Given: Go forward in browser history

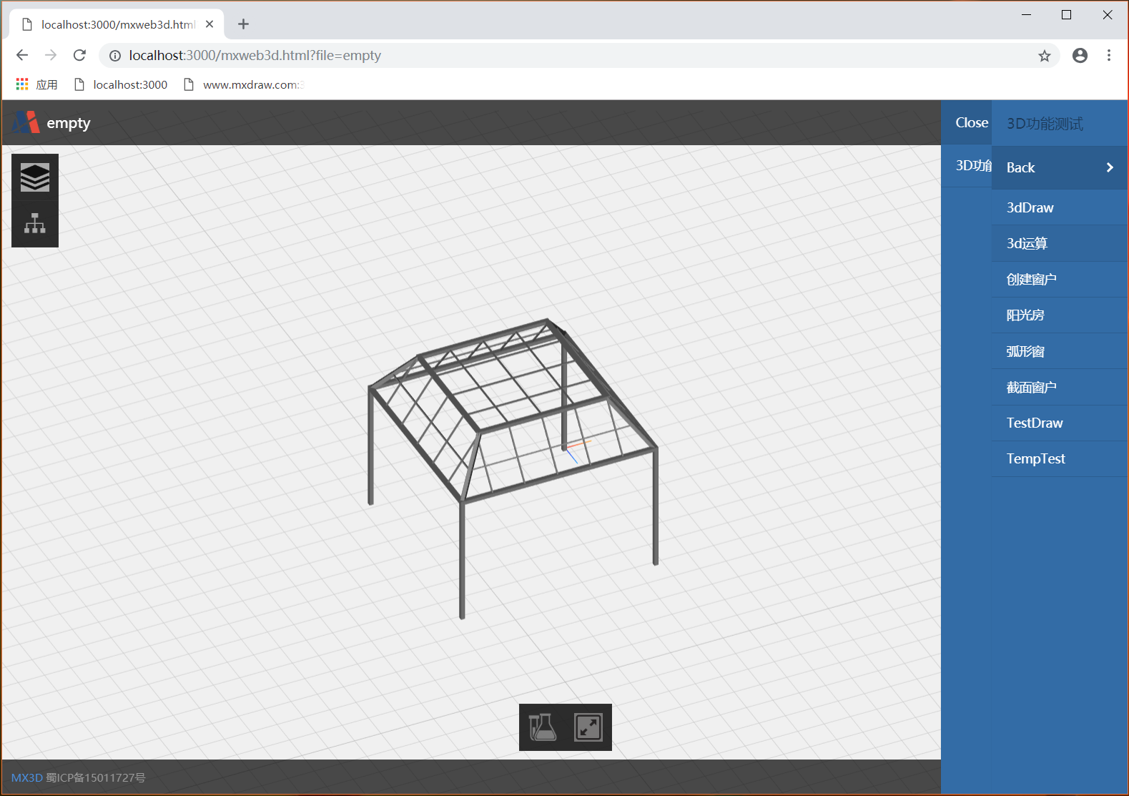Looking at the screenshot, I should click(x=51, y=55).
